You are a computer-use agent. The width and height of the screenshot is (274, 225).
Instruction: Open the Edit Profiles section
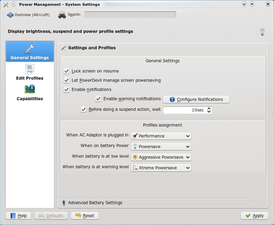tap(30, 72)
